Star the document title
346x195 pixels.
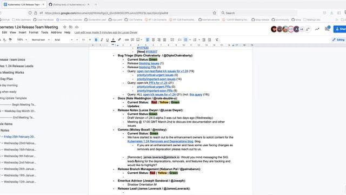point(65,27)
